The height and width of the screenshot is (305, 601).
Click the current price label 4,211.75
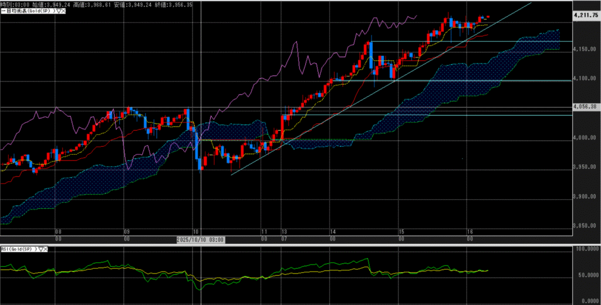pos(586,15)
